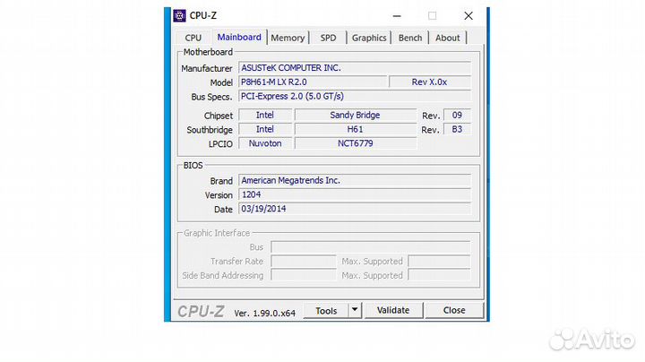Expand the Tools dropdown arrow

355,310
